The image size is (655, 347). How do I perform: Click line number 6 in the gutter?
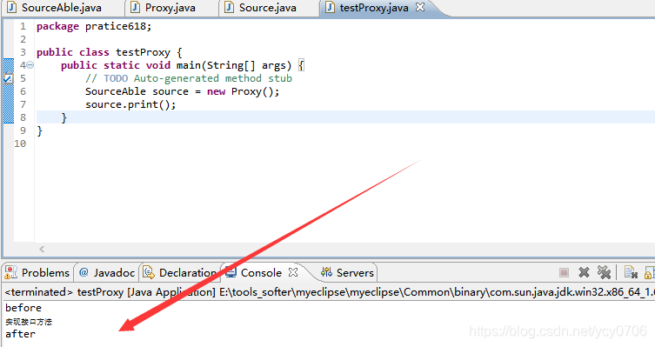click(23, 91)
